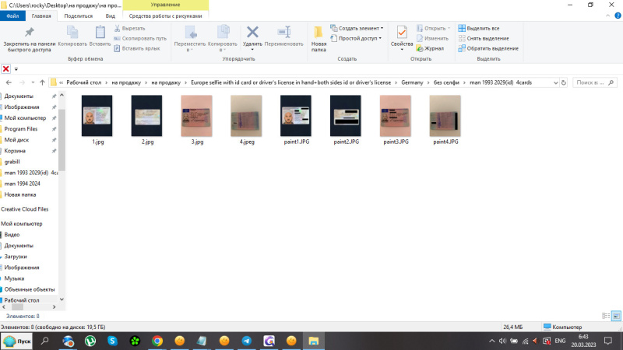This screenshot has height=350, width=623.
Task: Switch to details list view in status bar
Action: [605, 316]
